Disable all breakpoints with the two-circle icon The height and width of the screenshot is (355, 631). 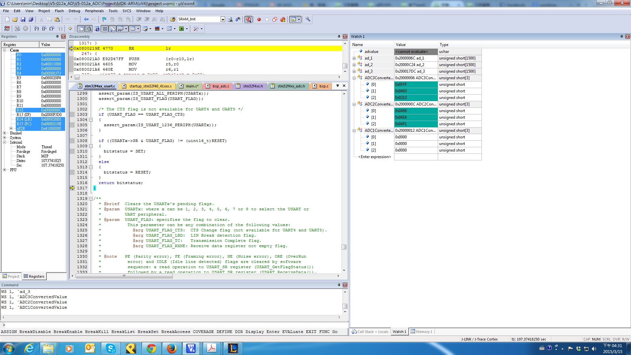pyautogui.click(x=275, y=19)
